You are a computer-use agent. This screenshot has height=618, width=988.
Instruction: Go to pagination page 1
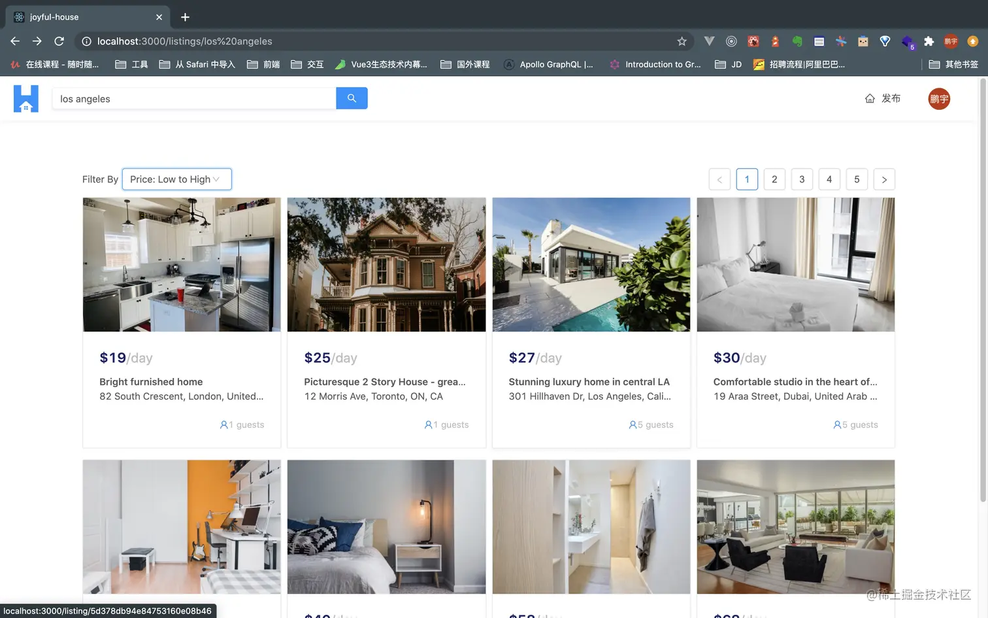point(747,179)
